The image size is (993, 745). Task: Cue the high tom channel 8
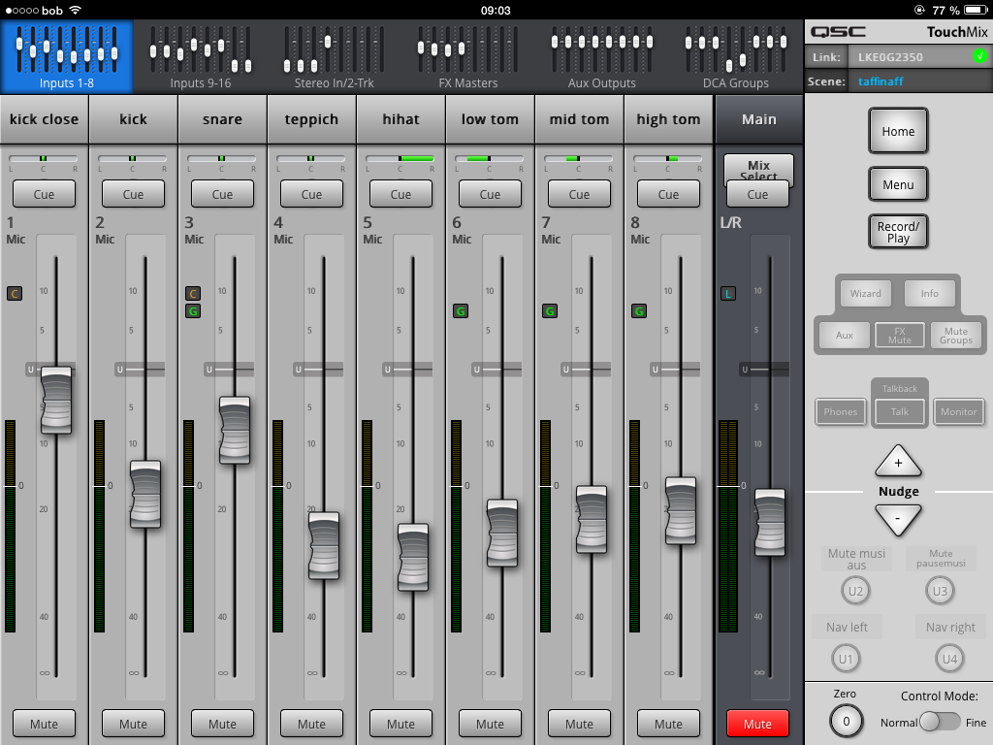[668, 194]
